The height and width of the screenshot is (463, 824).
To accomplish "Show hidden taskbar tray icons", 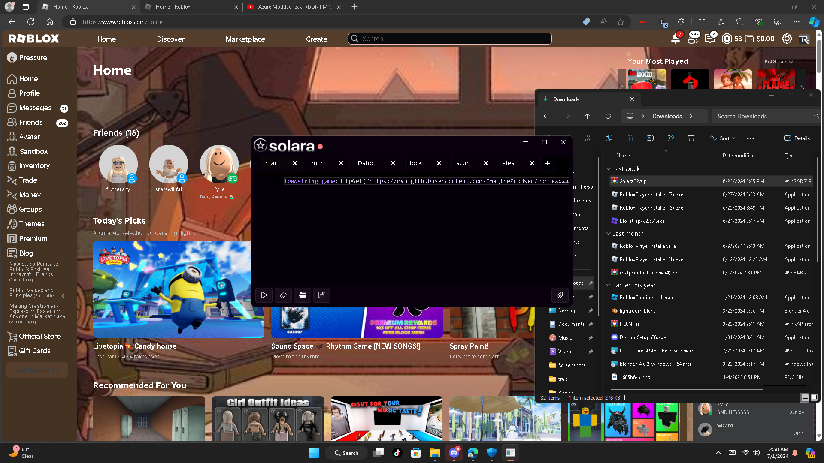I will pyautogui.click(x=718, y=453).
